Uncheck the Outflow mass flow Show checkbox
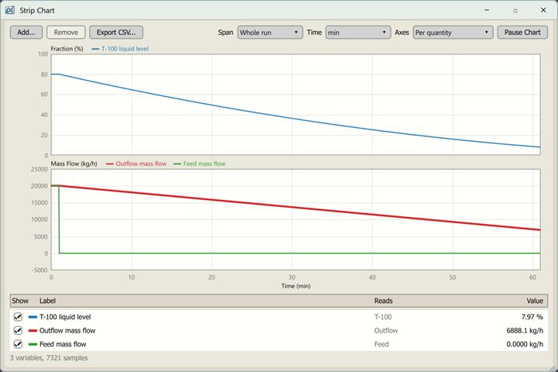This screenshot has height=372, width=558. tap(18, 330)
